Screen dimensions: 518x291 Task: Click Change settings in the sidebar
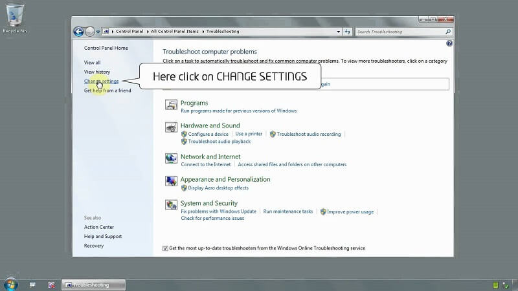click(101, 81)
